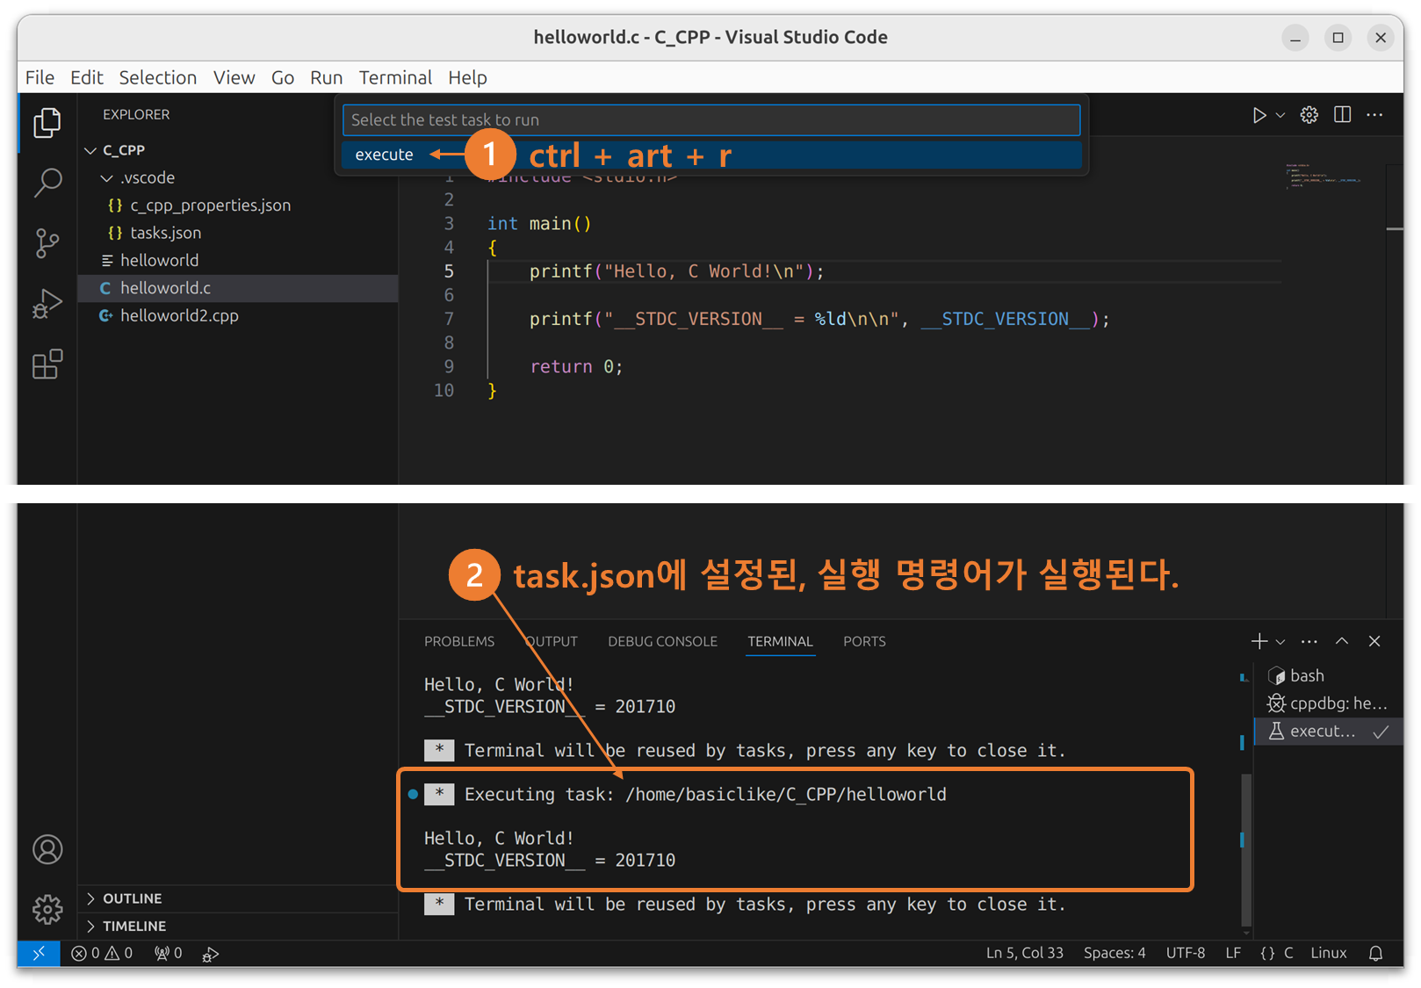The height and width of the screenshot is (988, 1421).
Task: Open the Manage gear in activity bar
Action: [47, 909]
